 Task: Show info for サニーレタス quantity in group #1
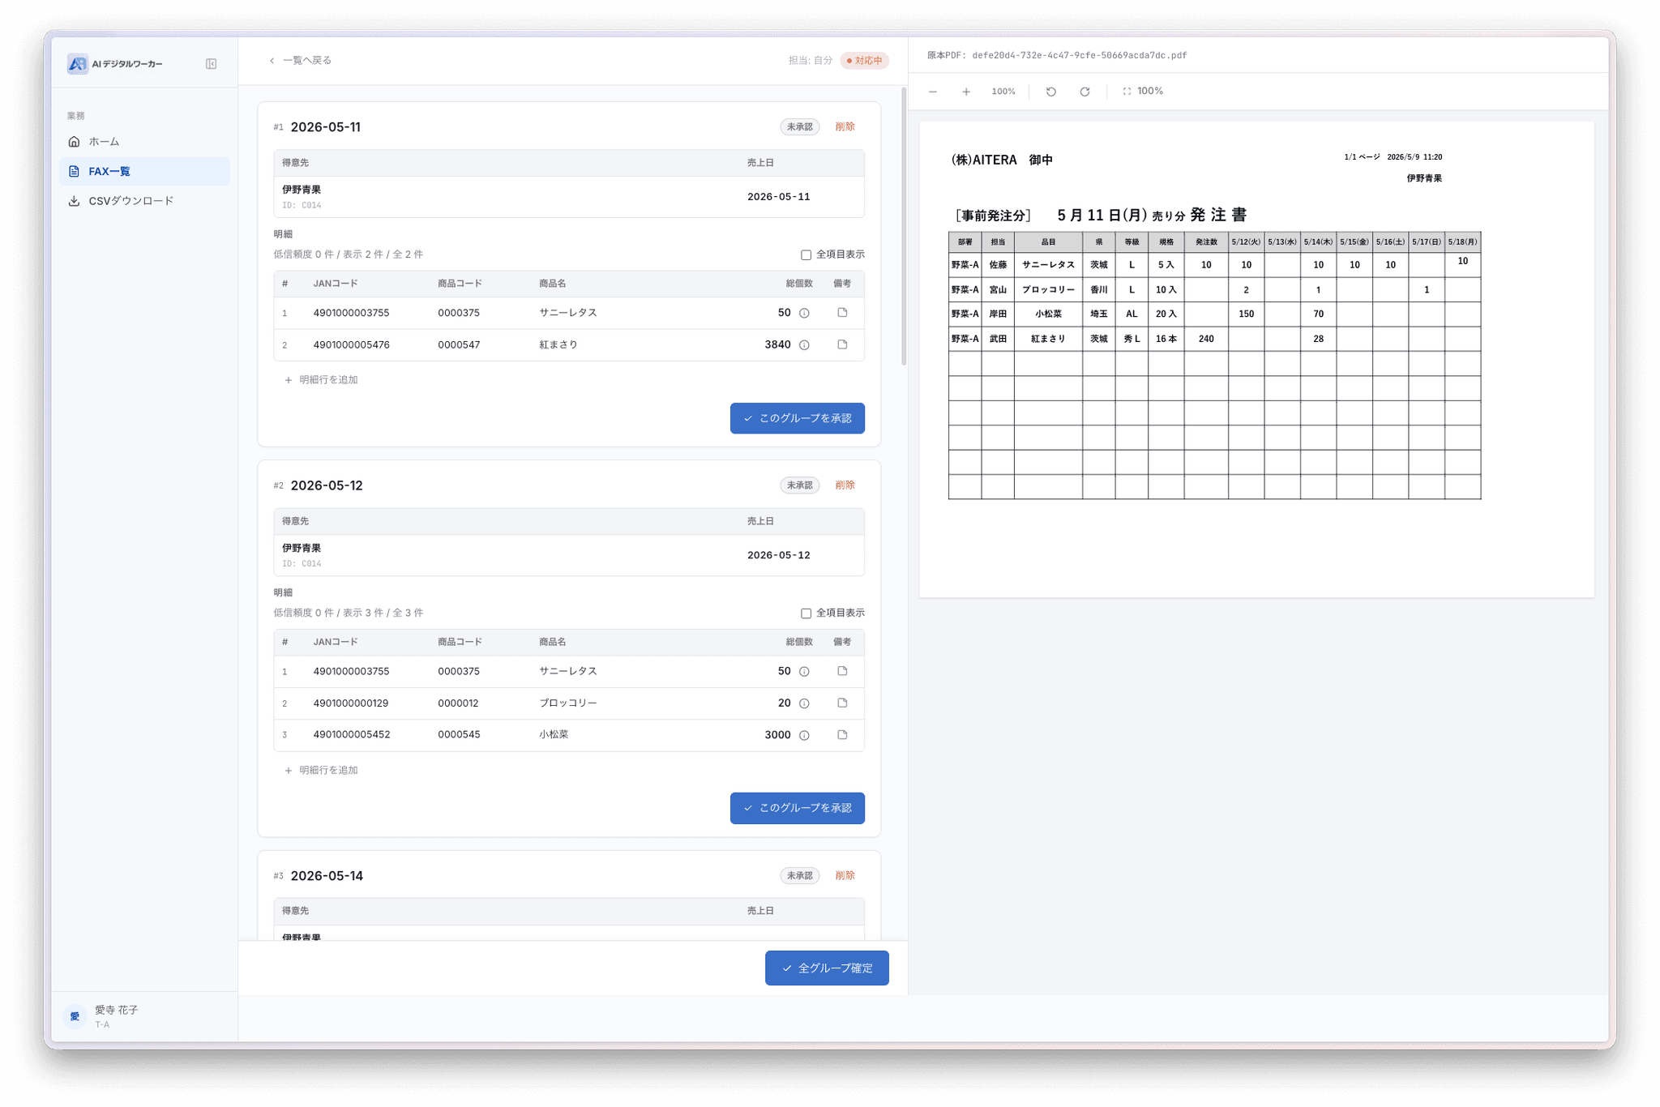(804, 314)
